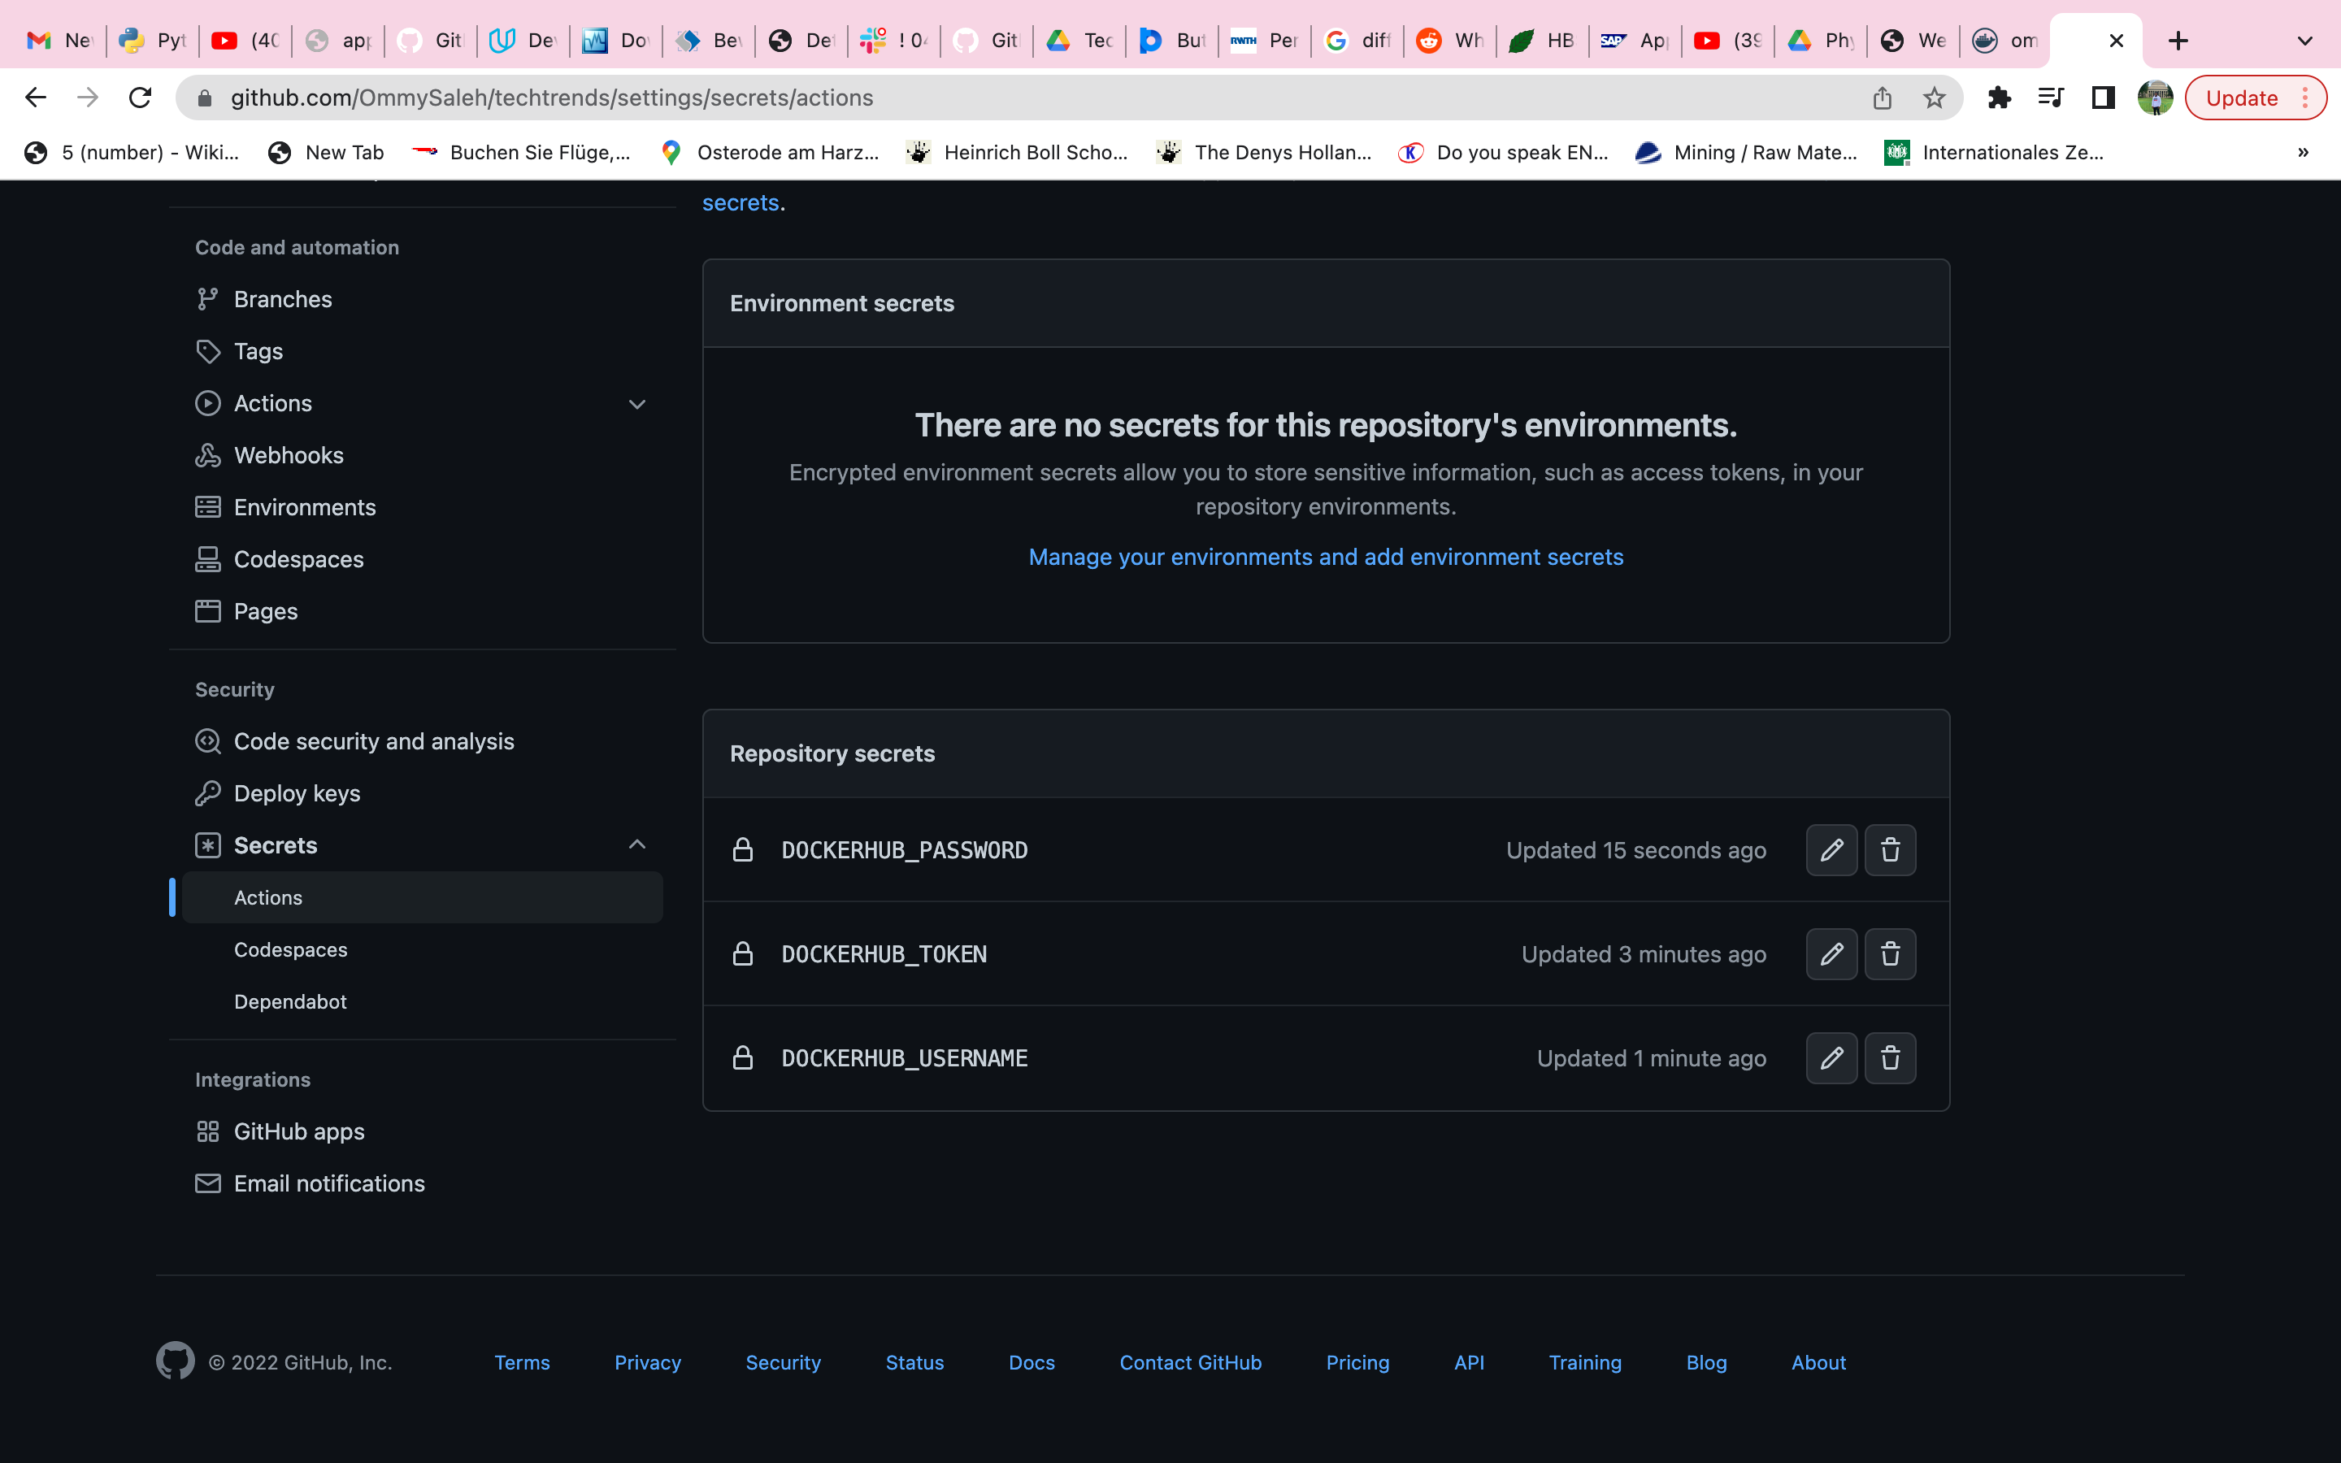Click the Update browser button
The width and height of the screenshot is (2341, 1463).
point(2241,98)
